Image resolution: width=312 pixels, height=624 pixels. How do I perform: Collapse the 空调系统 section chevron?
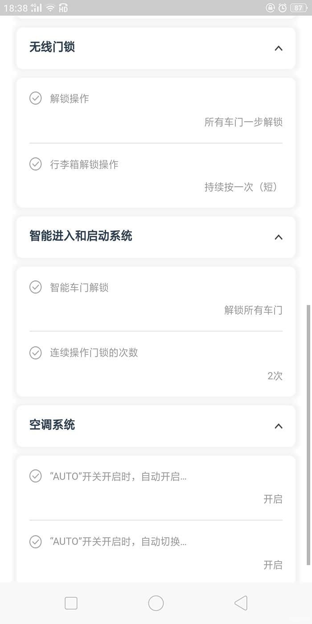[279, 426]
